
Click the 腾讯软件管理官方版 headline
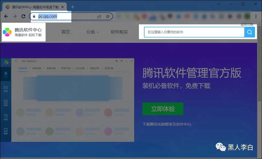[x=192, y=73]
